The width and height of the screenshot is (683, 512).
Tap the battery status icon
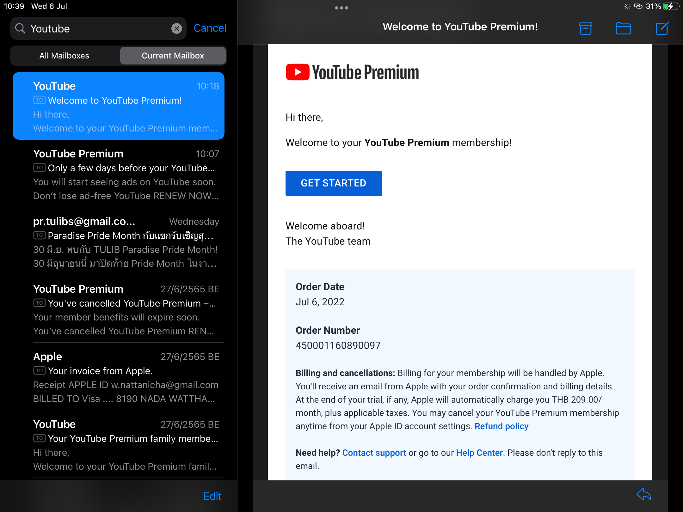pyautogui.click(x=671, y=6)
